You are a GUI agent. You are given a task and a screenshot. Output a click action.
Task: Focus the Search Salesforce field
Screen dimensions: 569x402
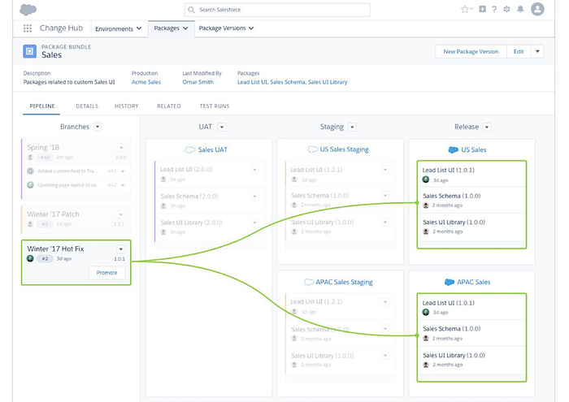point(276,10)
